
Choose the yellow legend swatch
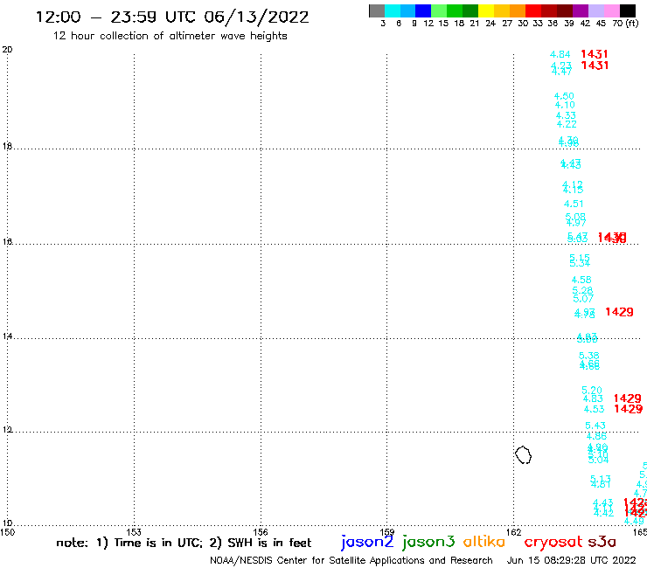[486, 10]
